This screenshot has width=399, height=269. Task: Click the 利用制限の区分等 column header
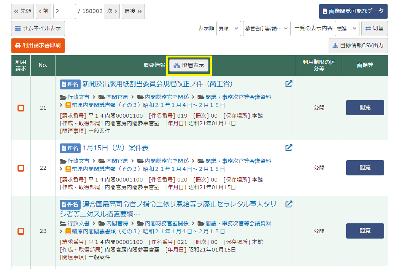pos(319,65)
